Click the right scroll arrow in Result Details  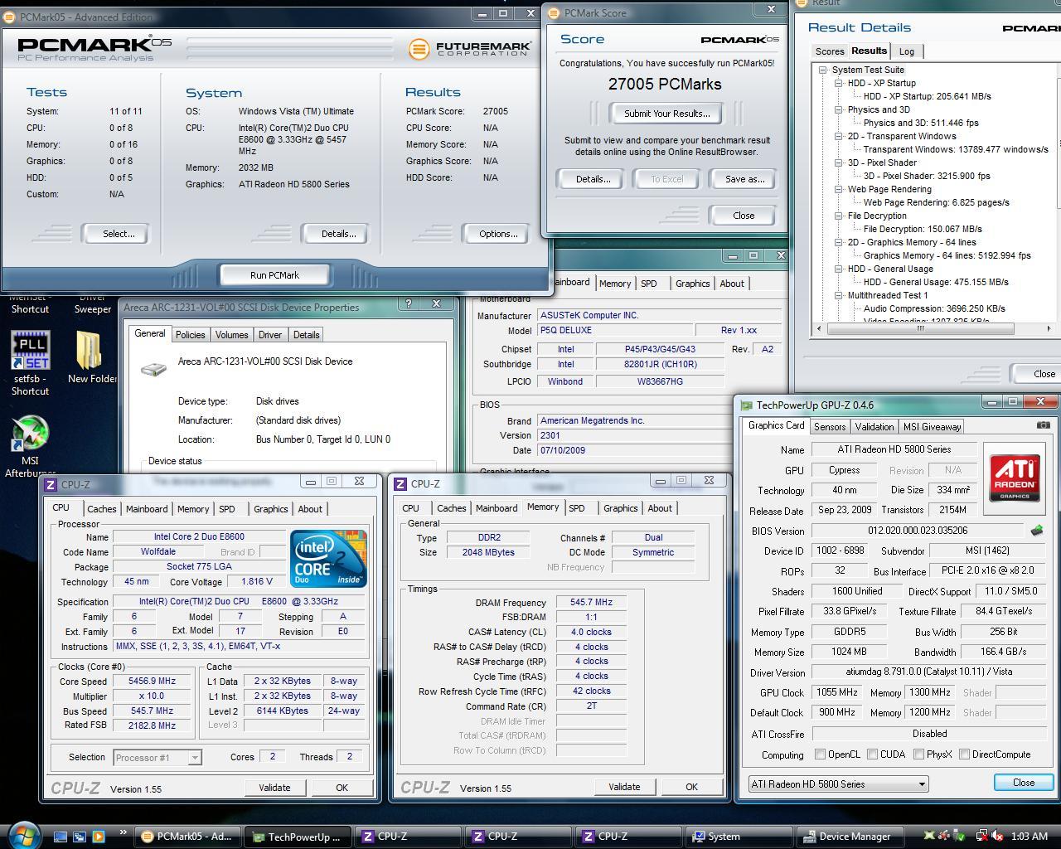[x=1048, y=328]
